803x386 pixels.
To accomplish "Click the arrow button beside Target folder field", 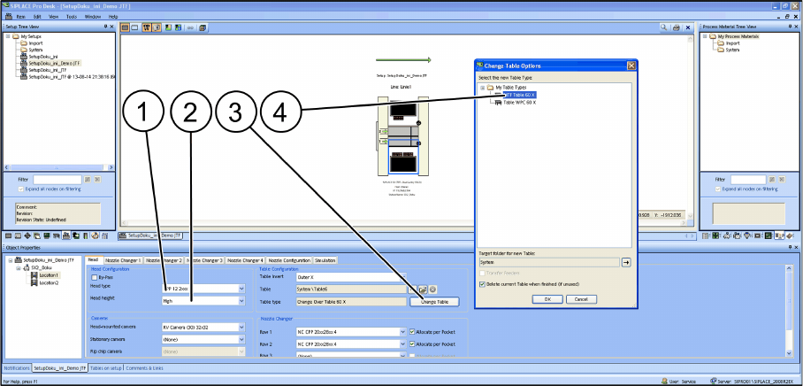I will tap(626, 262).
